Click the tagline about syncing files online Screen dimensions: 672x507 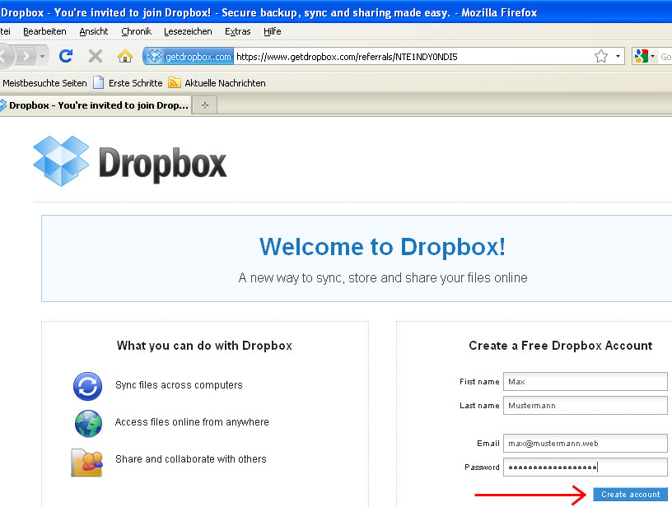(383, 278)
